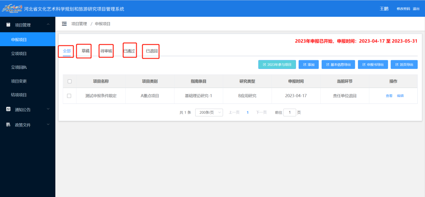Collapse the 项目管理 menu section

48,25
